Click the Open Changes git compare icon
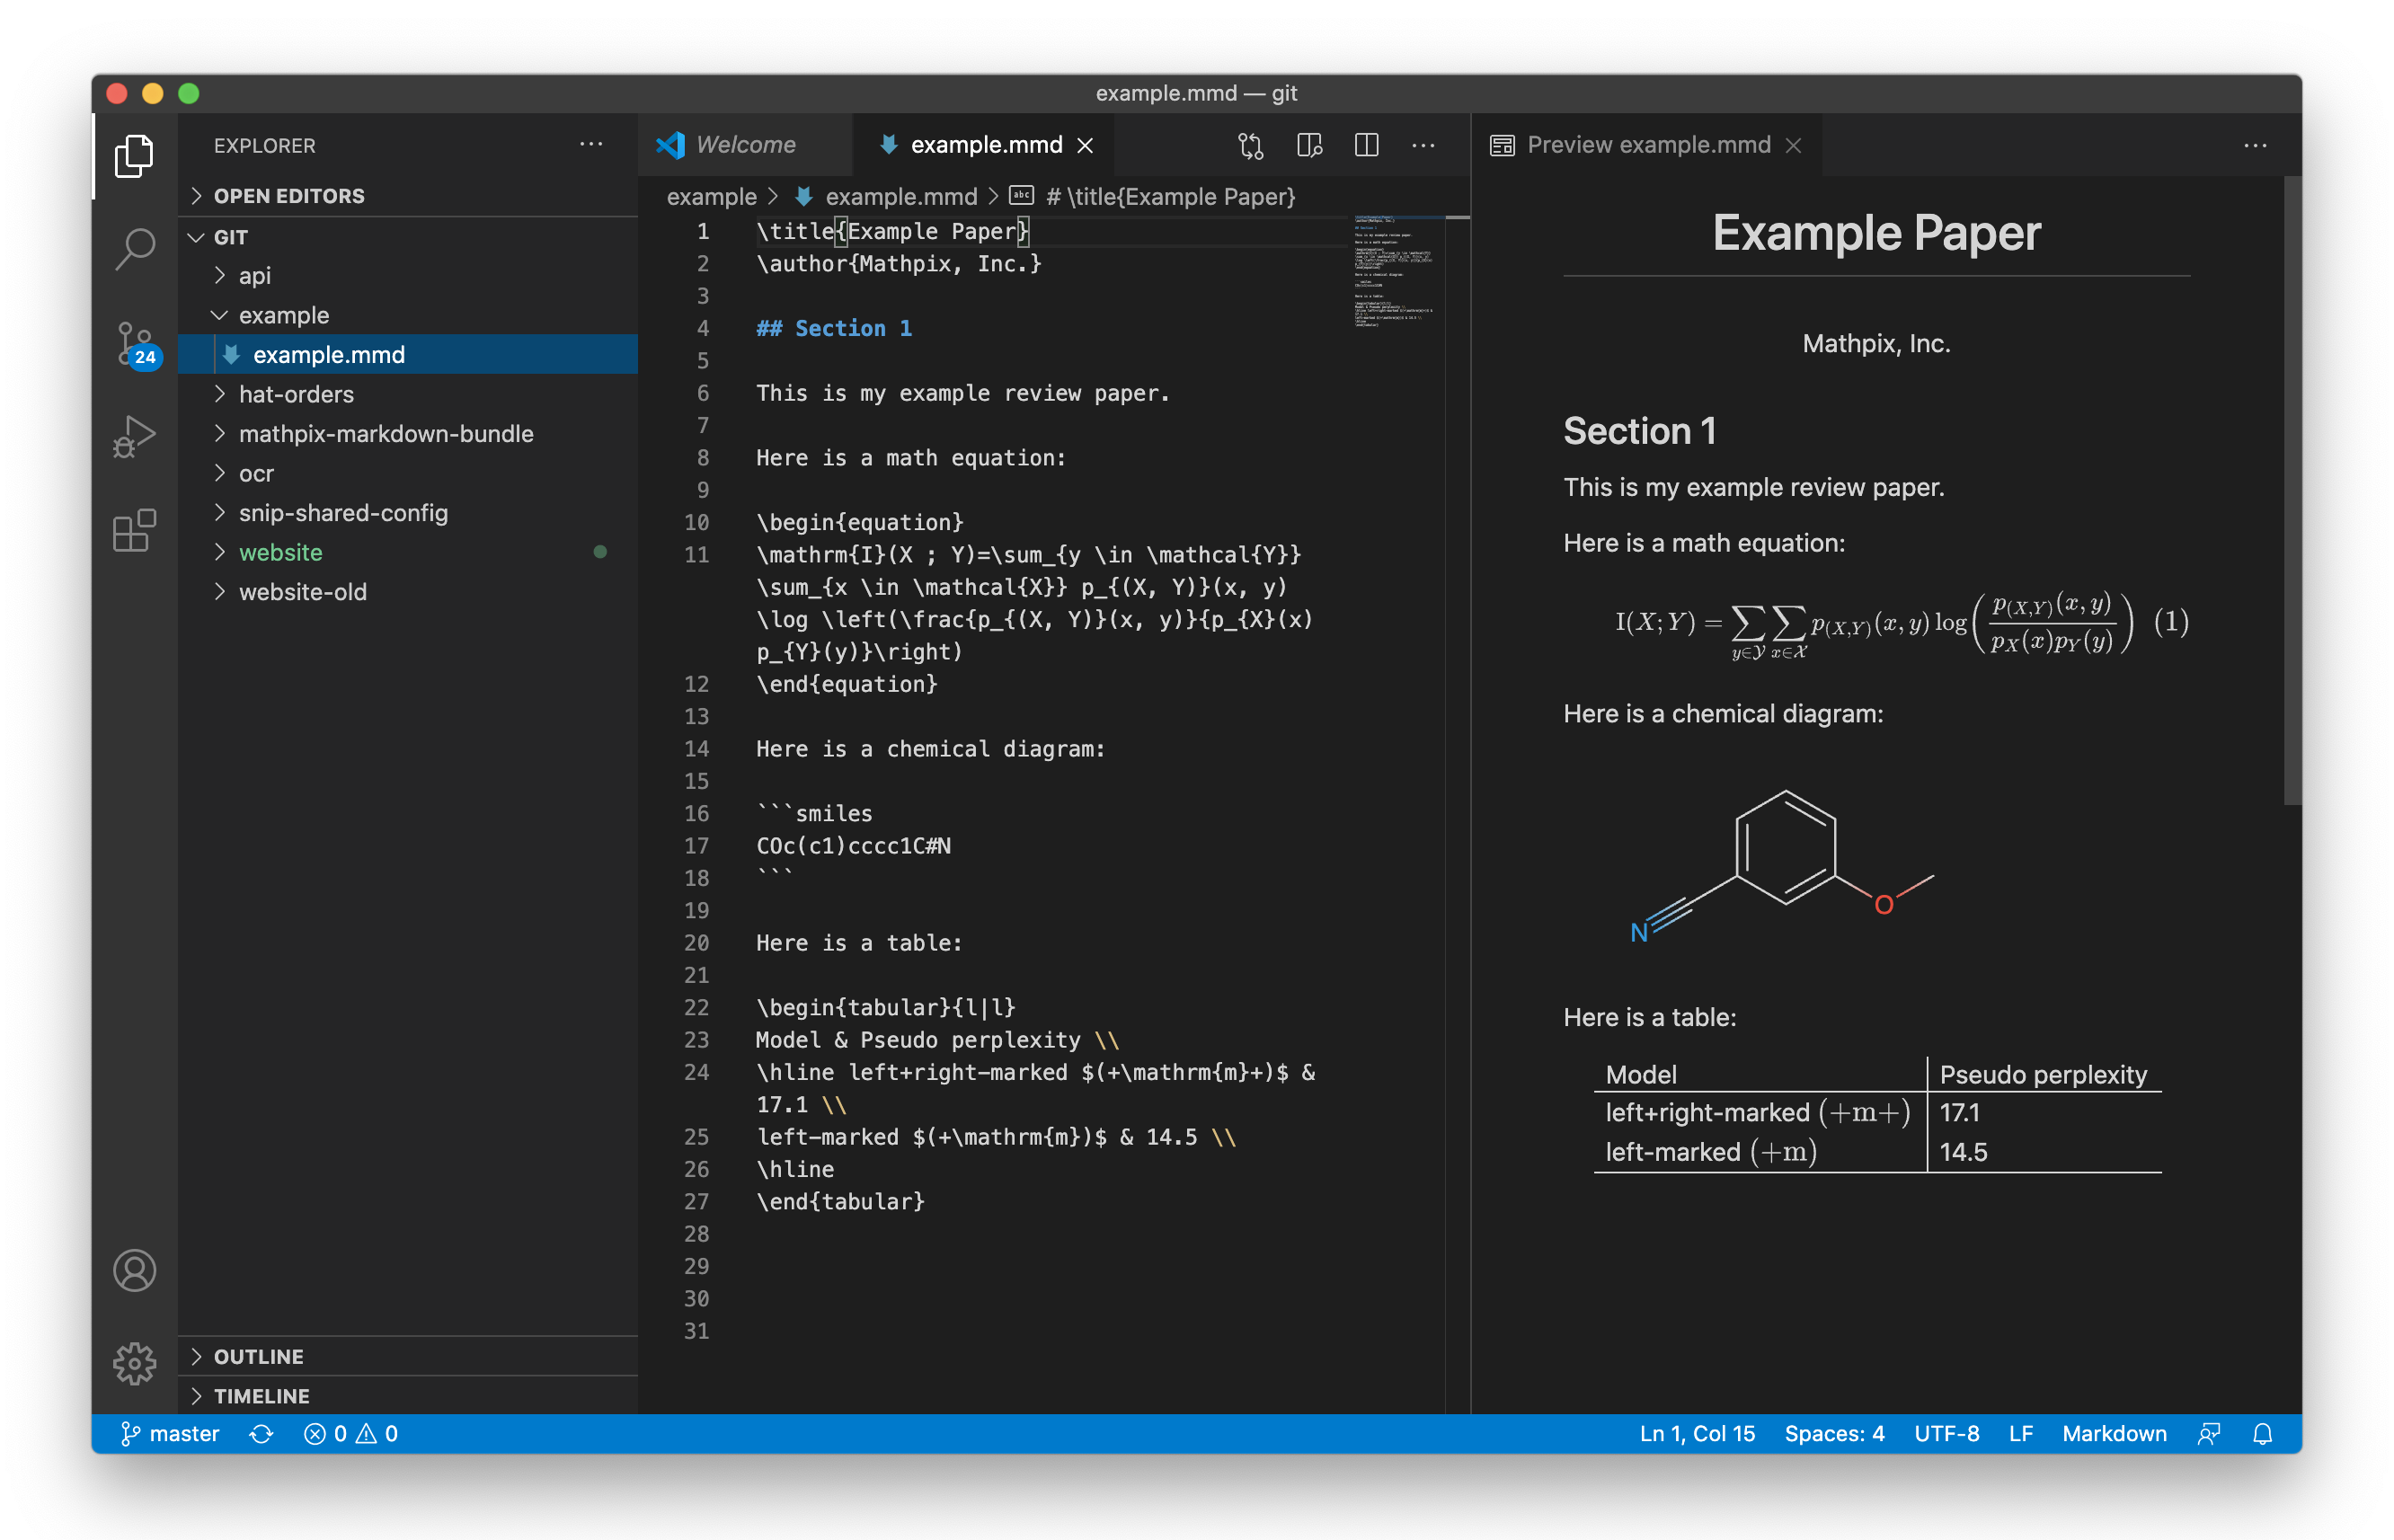2394x1540 pixels. click(1250, 145)
